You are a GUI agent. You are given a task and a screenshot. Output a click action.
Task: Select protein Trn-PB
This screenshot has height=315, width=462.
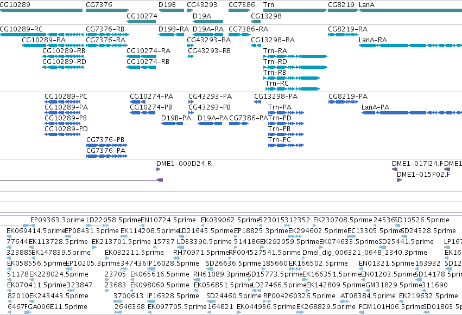(279, 129)
